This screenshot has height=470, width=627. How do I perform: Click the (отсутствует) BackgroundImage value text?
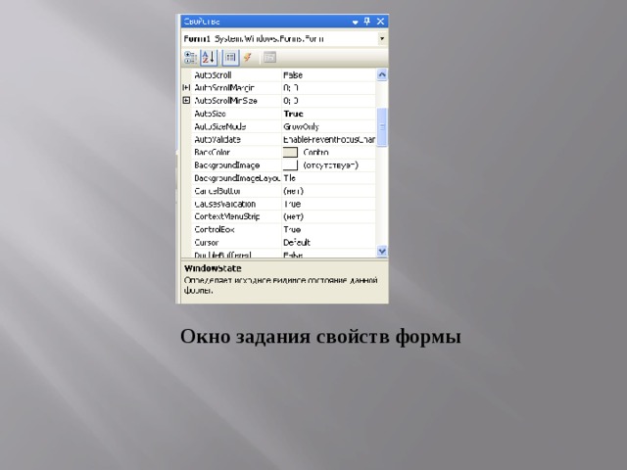tap(331, 165)
